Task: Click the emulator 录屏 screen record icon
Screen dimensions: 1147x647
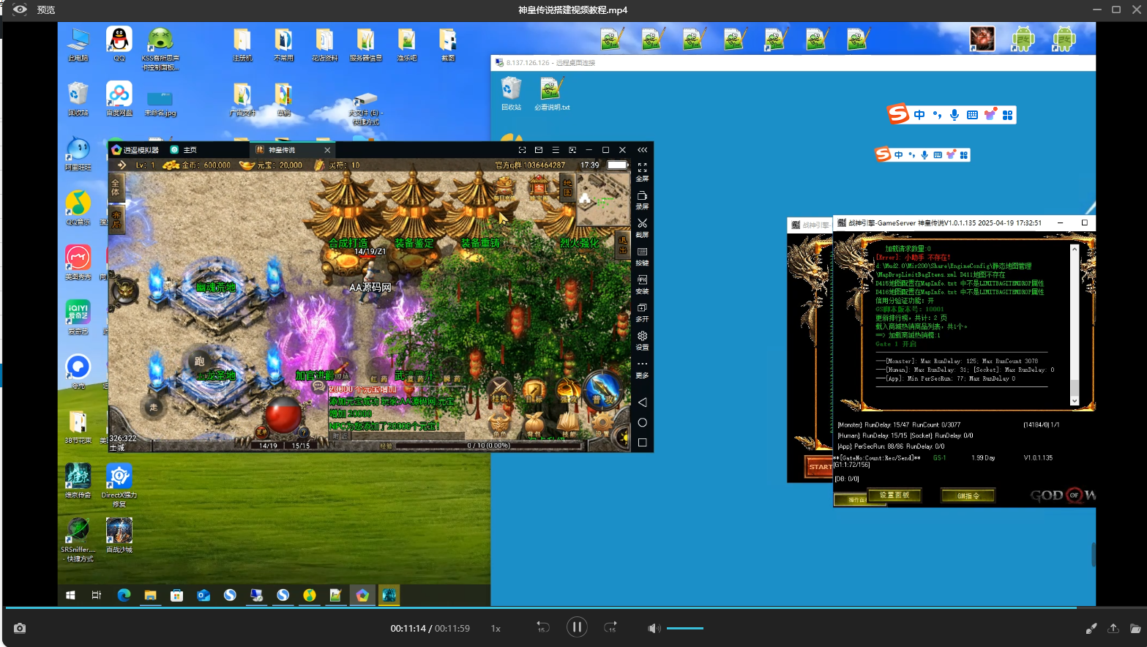Action: (642, 200)
